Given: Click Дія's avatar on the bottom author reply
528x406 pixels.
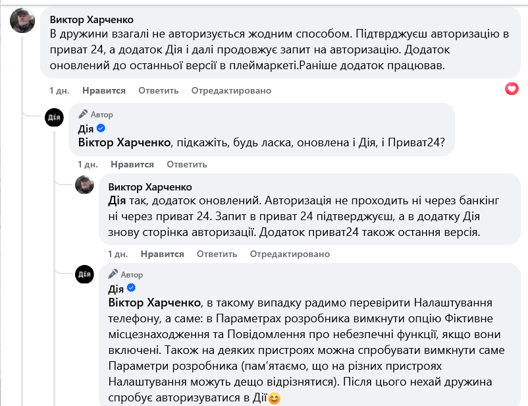Looking at the screenshot, I should (84, 275).
